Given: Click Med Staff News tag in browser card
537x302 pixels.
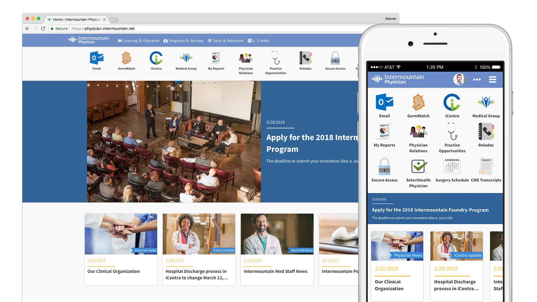Looking at the screenshot, I should click(x=301, y=250).
